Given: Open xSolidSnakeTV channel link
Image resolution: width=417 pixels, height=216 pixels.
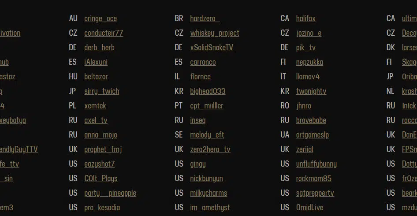Looking at the screenshot, I should (x=212, y=48).
